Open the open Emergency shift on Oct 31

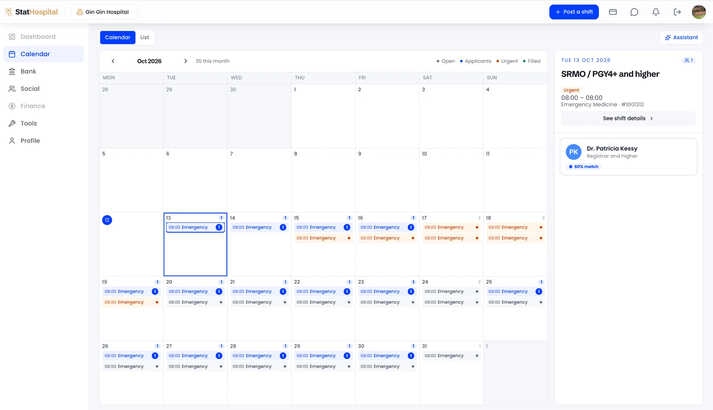(x=451, y=356)
